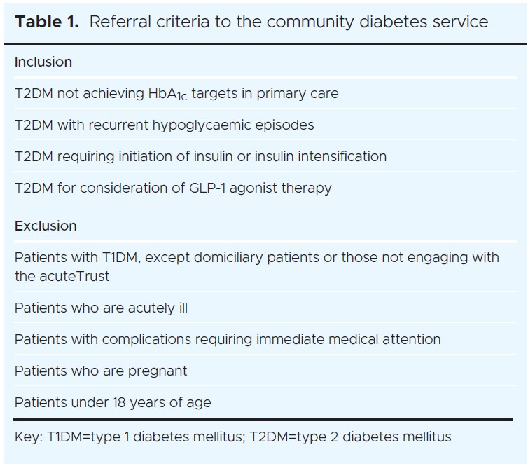Click the immediate medical attention complications row

228,339
